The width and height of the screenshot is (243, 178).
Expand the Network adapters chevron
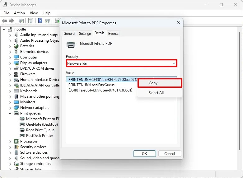point(10,108)
